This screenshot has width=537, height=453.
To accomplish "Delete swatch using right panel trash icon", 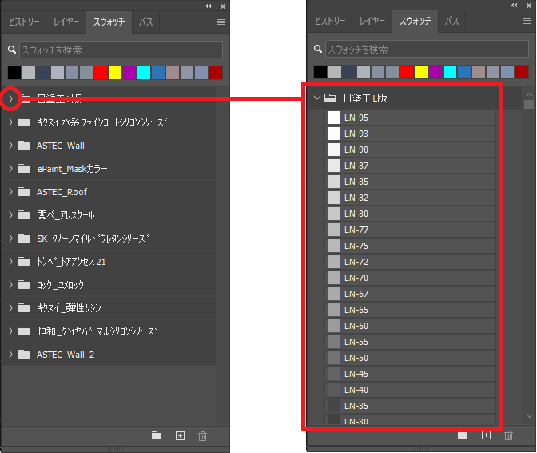I will tap(508, 435).
